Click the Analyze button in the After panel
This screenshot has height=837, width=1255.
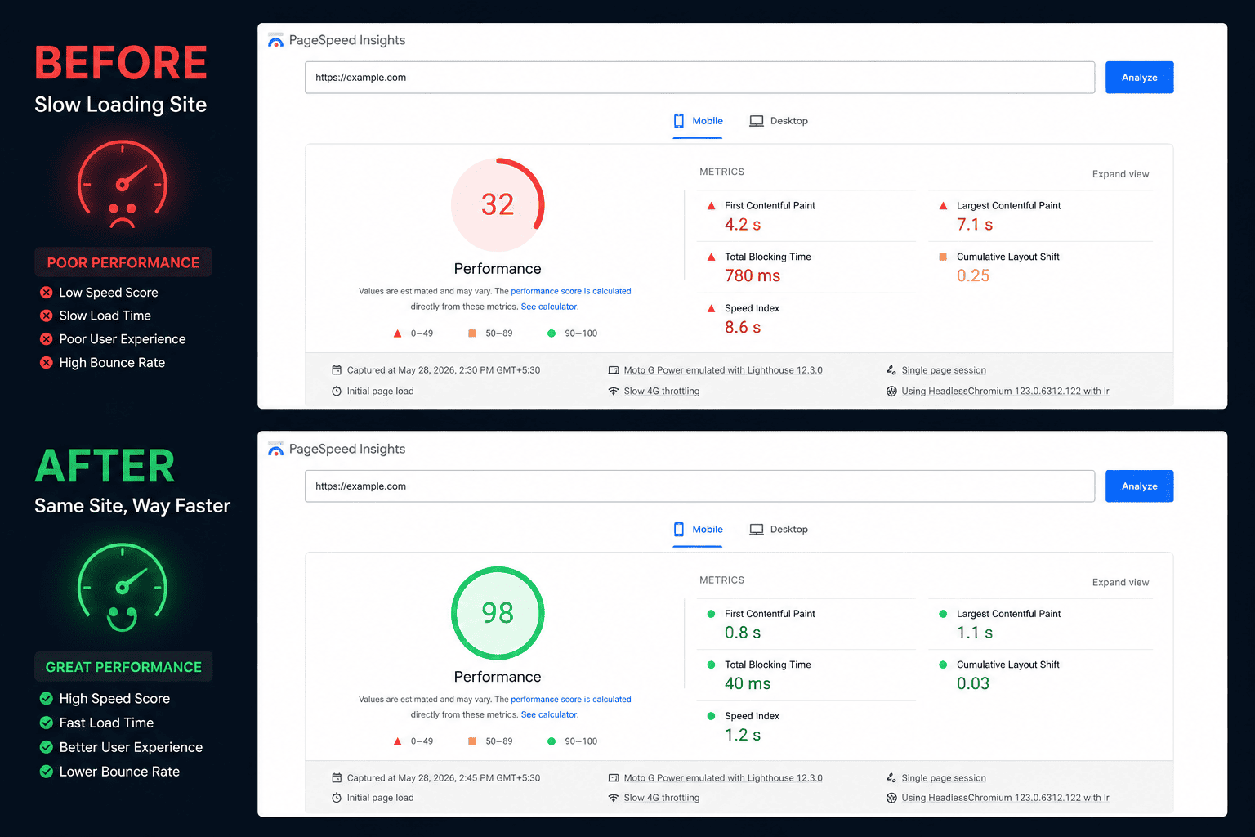pyautogui.click(x=1139, y=486)
